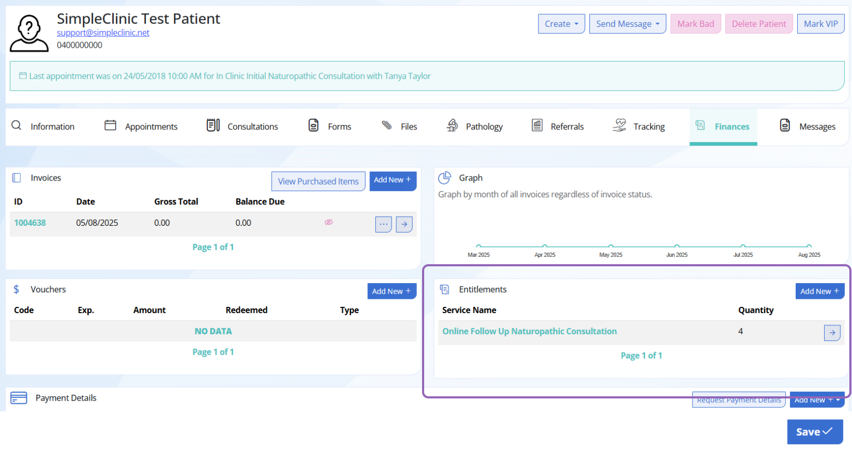Switch to the Pathology tab
852x450 pixels.
click(x=475, y=126)
